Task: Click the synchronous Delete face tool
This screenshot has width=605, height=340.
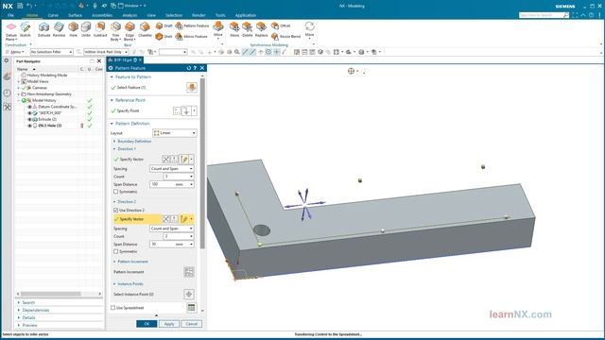Action: [x=248, y=29]
